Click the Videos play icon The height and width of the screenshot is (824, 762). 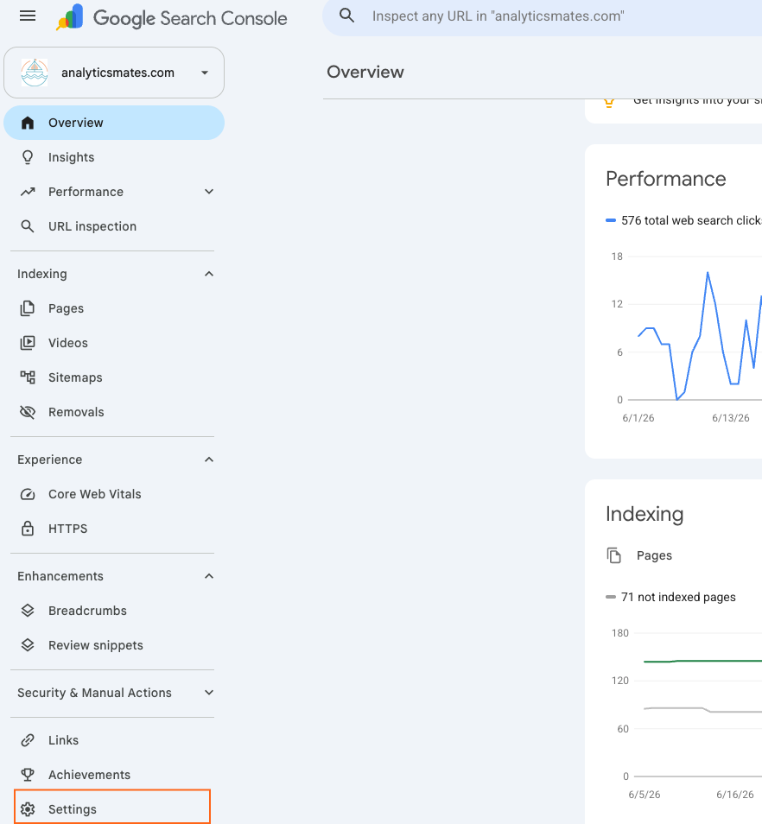[28, 343]
